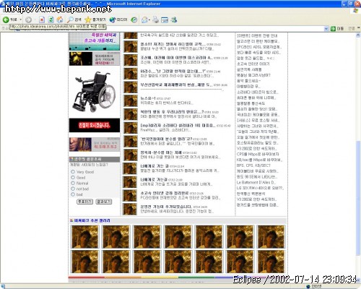Open the 초고속 인터넷 강좌 정리완료 article

click(165, 193)
